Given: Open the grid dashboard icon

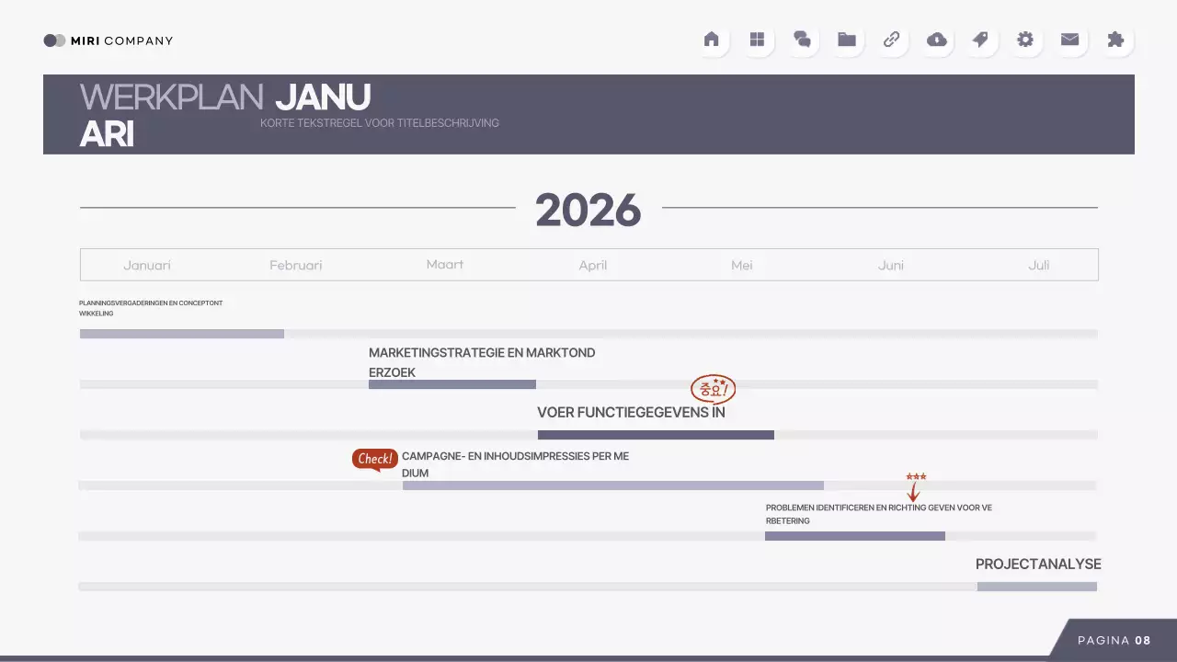Looking at the screenshot, I should click(x=757, y=40).
